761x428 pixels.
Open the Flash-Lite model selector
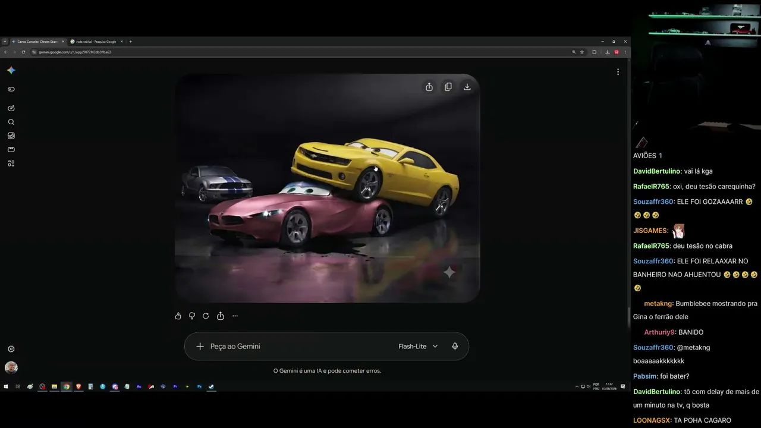(x=418, y=346)
